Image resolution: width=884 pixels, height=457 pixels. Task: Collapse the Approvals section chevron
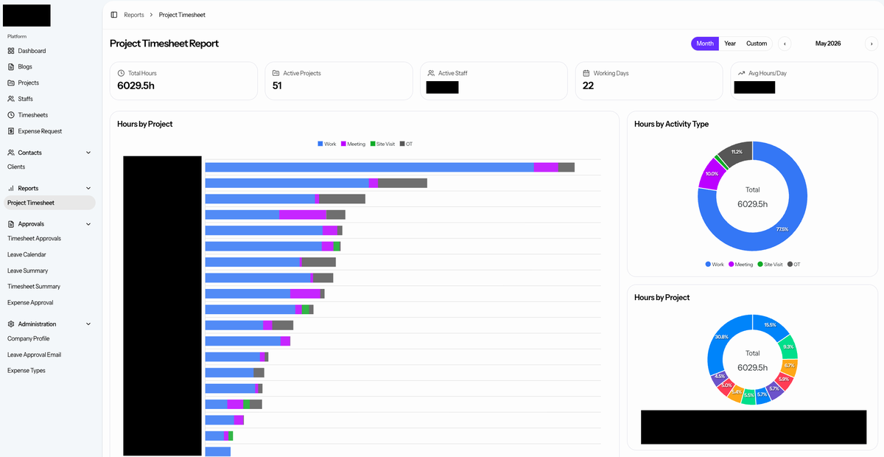tap(88, 224)
